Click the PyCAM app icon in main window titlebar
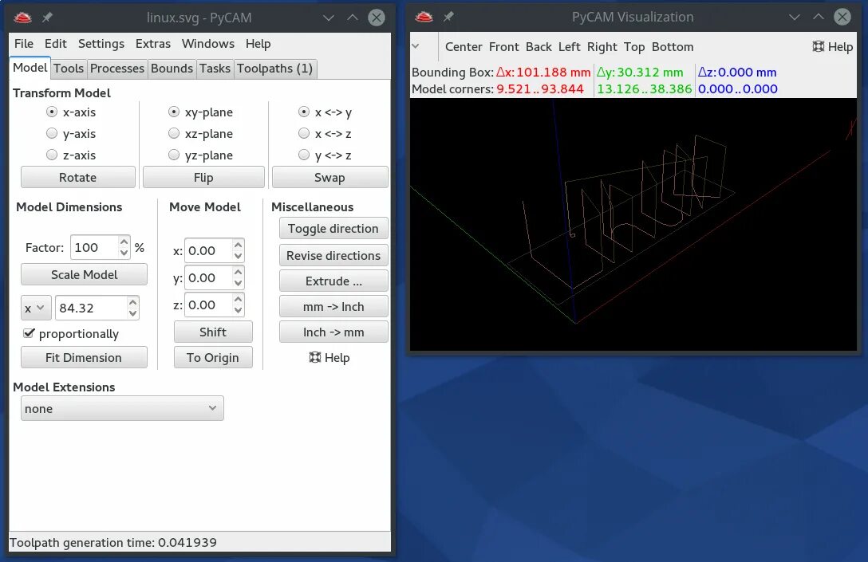868x562 pixels. coord(22,18)
